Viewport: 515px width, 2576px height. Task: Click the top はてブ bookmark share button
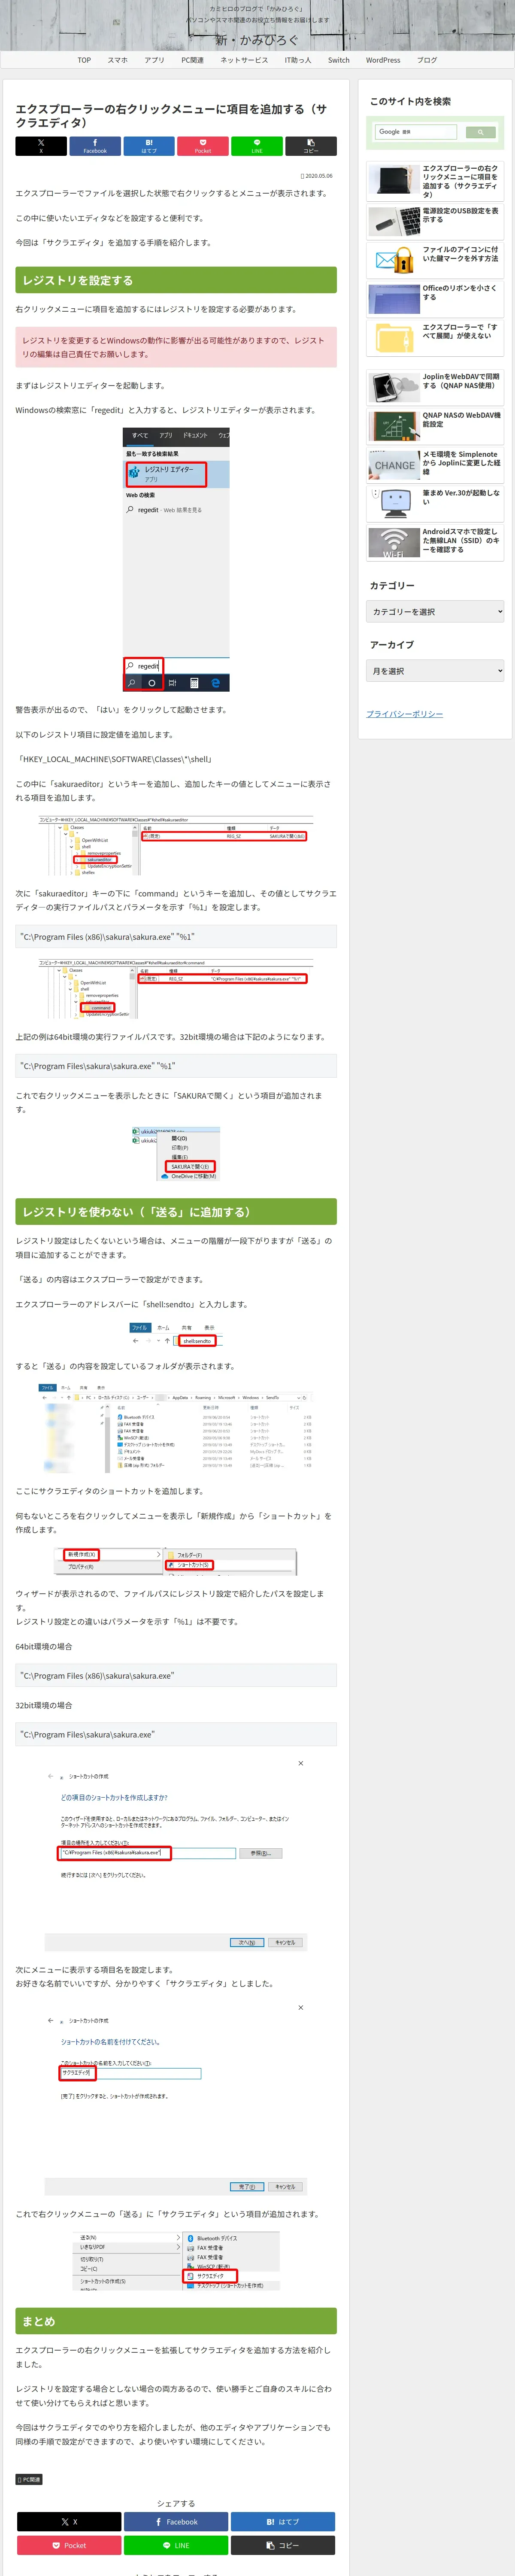pos(149,146)
